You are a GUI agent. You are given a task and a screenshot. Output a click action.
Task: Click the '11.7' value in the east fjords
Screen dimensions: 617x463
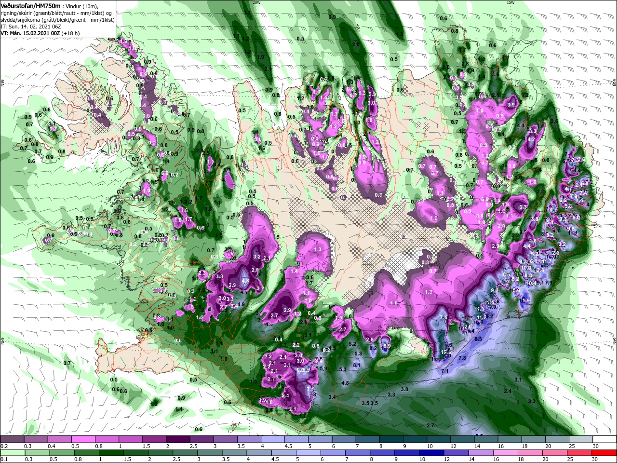[x=547, y=262]
